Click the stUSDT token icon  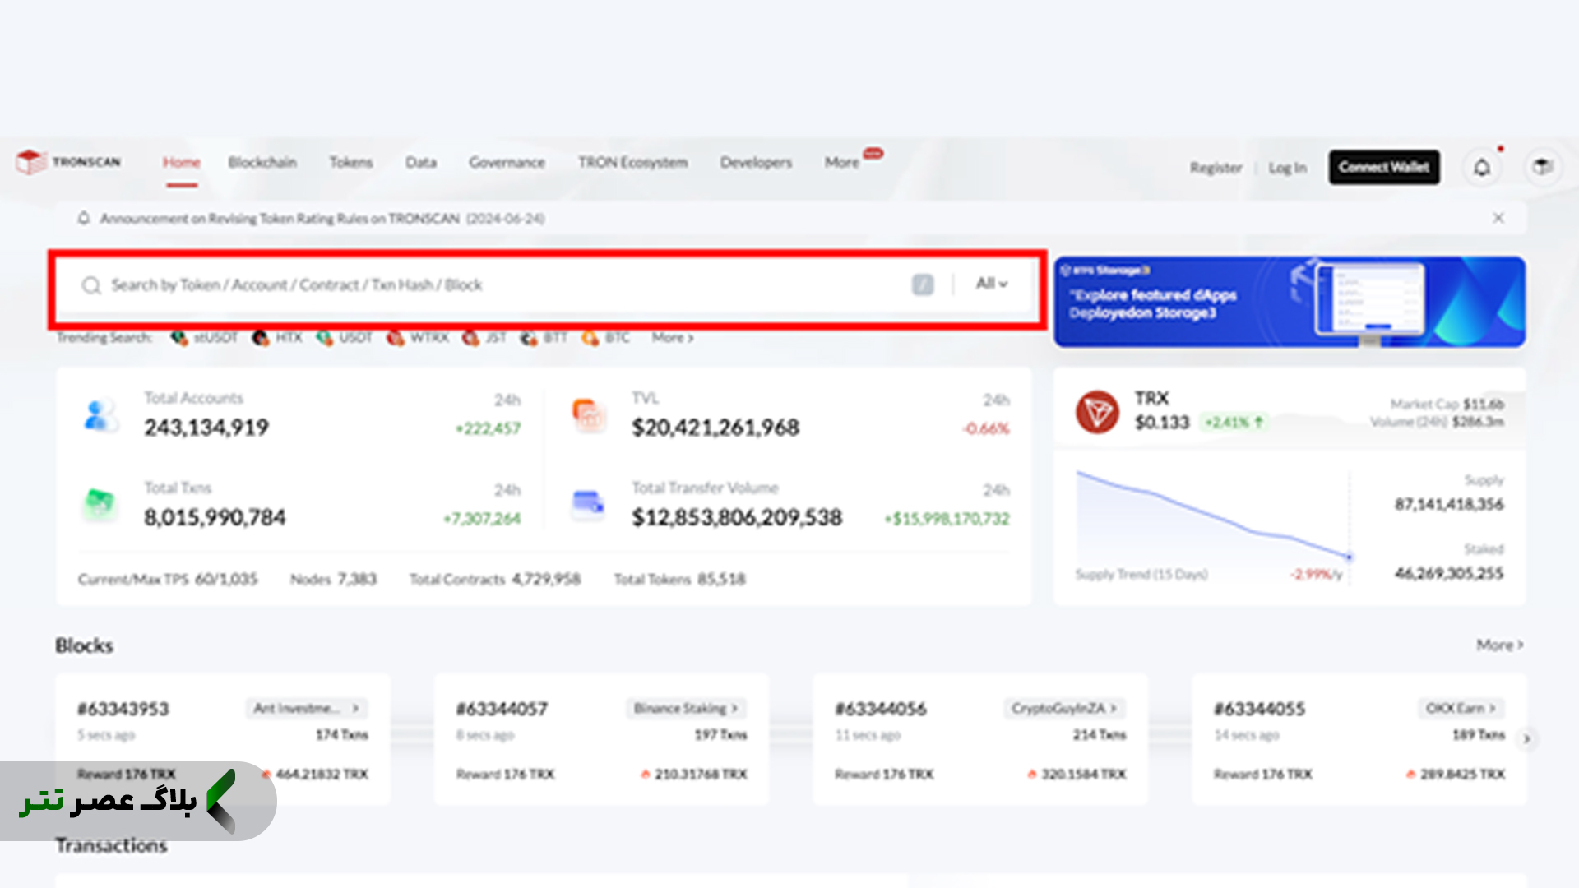coord(178,338)
